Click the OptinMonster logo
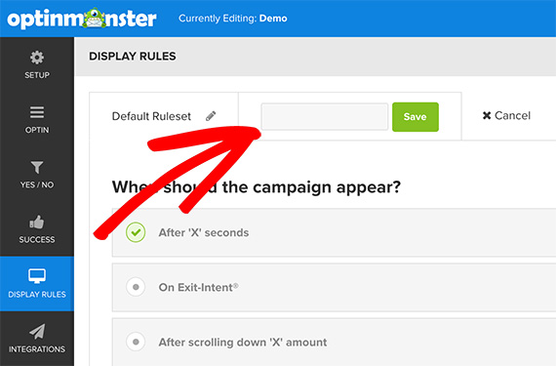This screenshot has width=556, height=366. (x=82, y=19)
